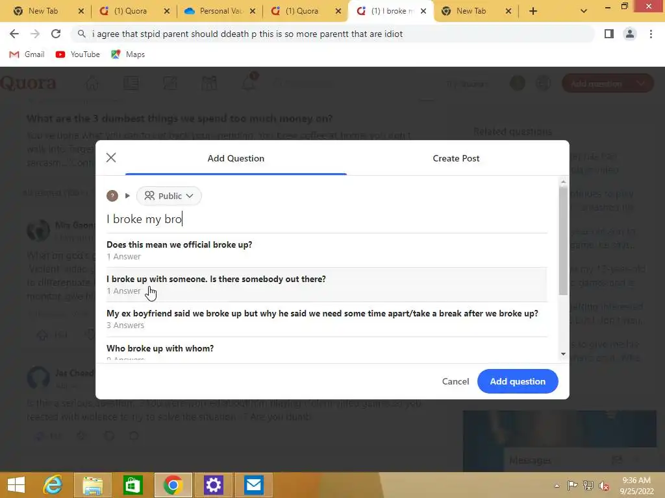665x498 pixels.
Task: Open suggestion about ex boyfriend needing time apart
Action: pos(327,319)
